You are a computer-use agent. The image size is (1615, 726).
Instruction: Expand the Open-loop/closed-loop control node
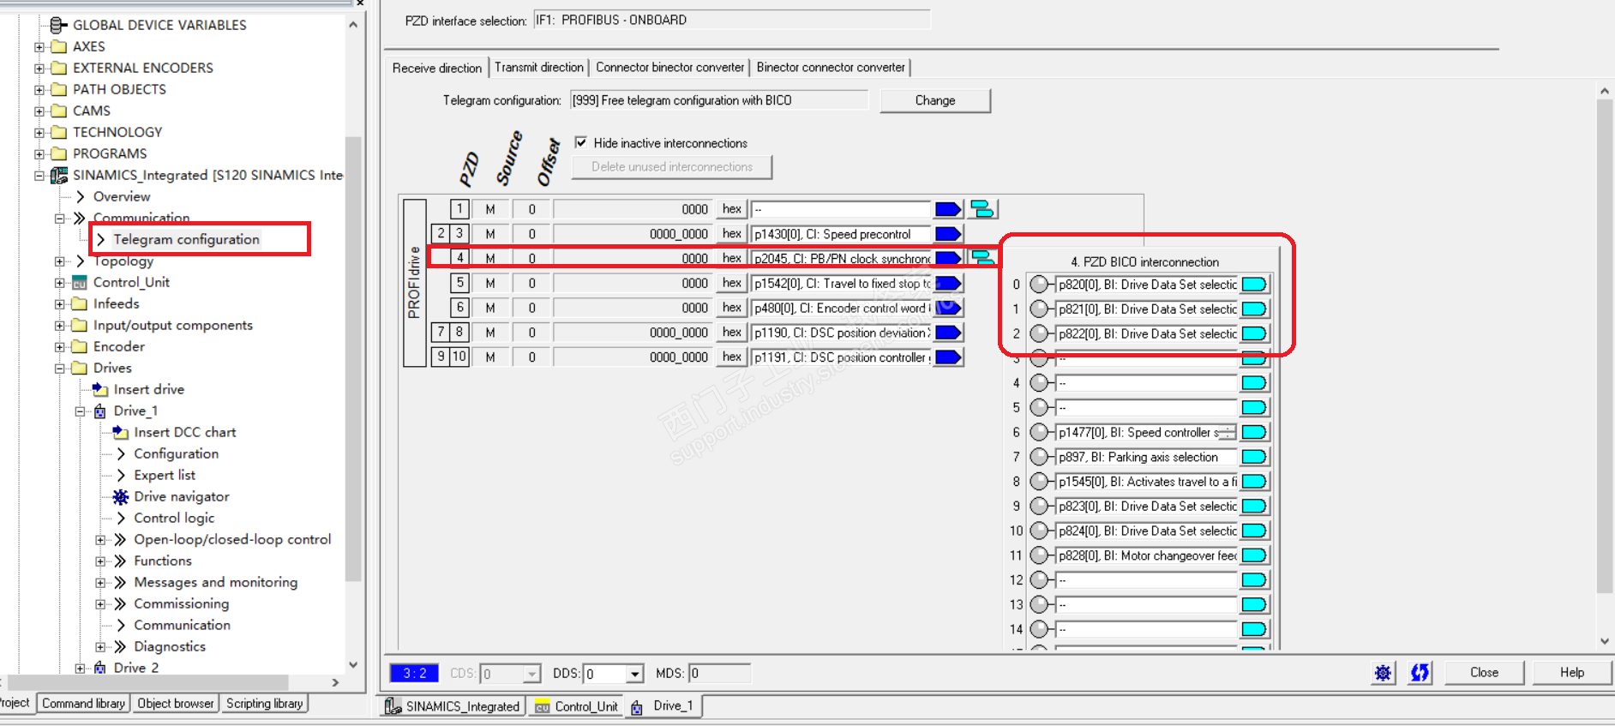click(x=101, y=540)
